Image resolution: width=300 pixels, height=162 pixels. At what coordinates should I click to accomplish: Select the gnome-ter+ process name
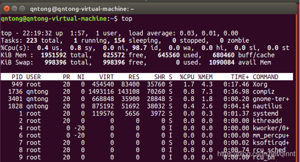[x=271, y=99]
